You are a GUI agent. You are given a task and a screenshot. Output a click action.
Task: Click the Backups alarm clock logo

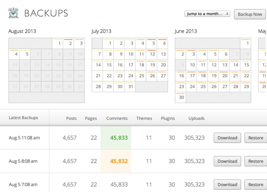pyautogui.click(x=13, y=13)
